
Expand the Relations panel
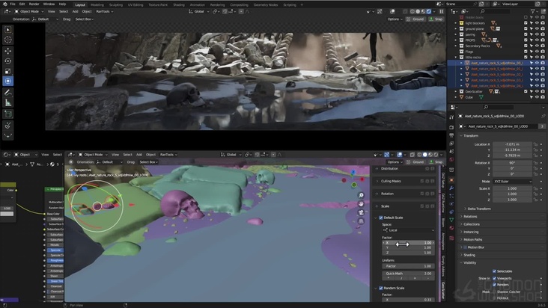tap(469, 216)
